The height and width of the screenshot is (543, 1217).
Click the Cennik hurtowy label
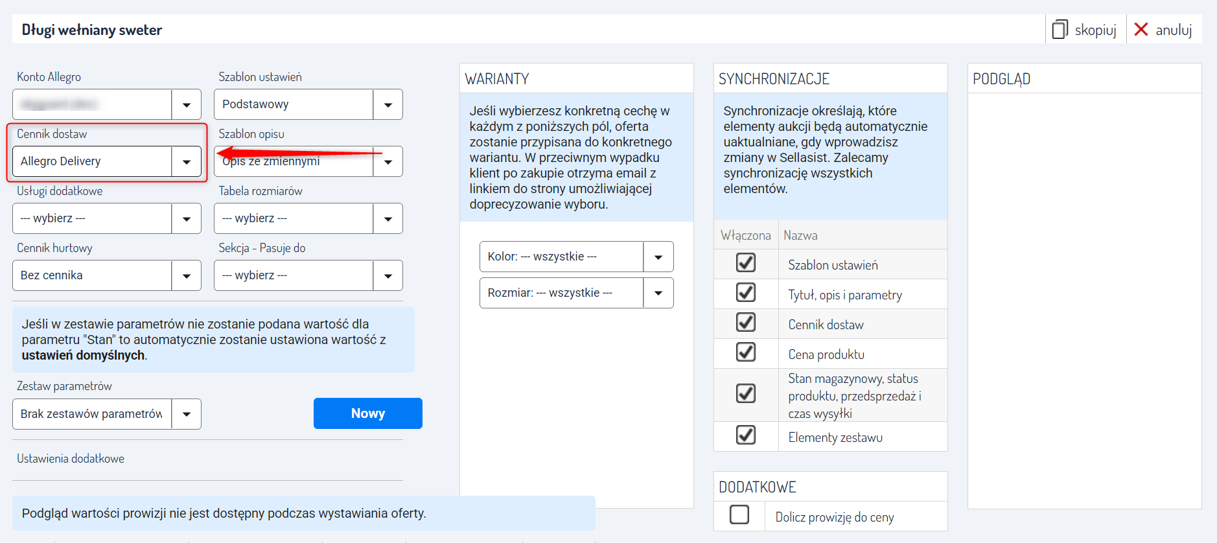(x=54, y=248)
